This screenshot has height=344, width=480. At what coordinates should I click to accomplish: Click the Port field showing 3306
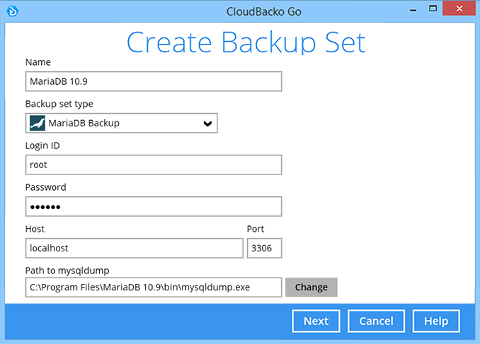264,248
